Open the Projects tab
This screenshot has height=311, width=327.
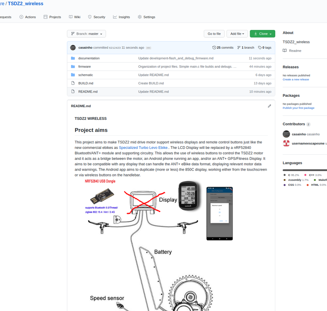tap(52, 17)
